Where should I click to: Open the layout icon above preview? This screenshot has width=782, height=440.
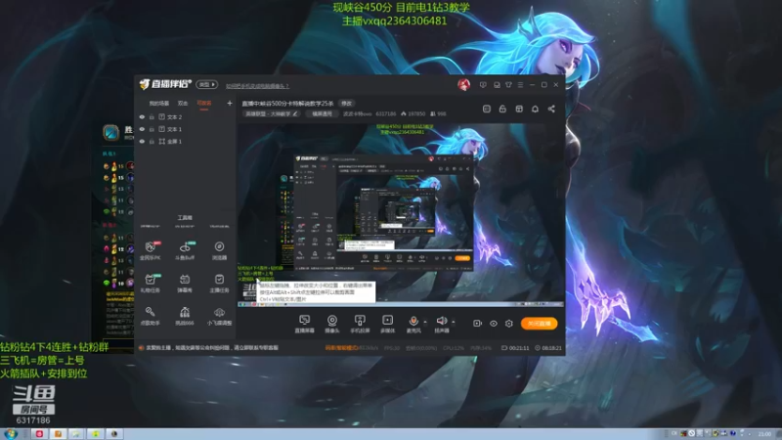click(519, 109)
